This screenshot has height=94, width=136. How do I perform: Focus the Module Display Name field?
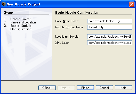(110, 27)
